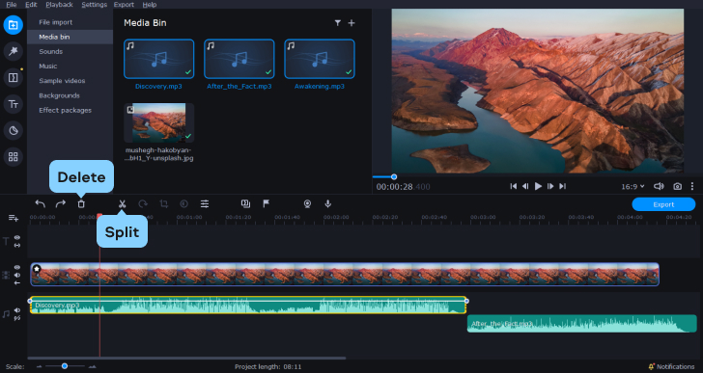Click the Notifications bell icon
This screenshot has height=373, width=703.
click(x=651, y=367)
